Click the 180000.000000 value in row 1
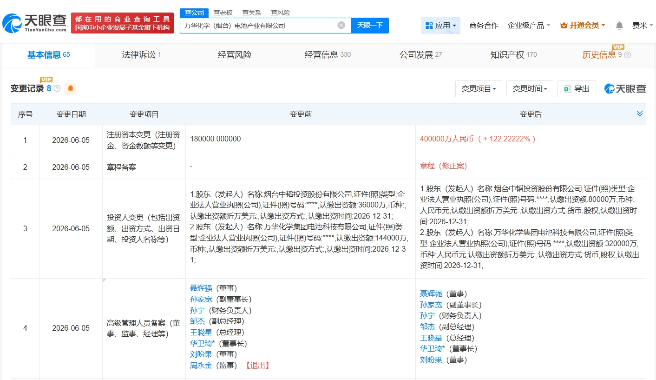This screenshot has width=656, height=380. [216, 139]
